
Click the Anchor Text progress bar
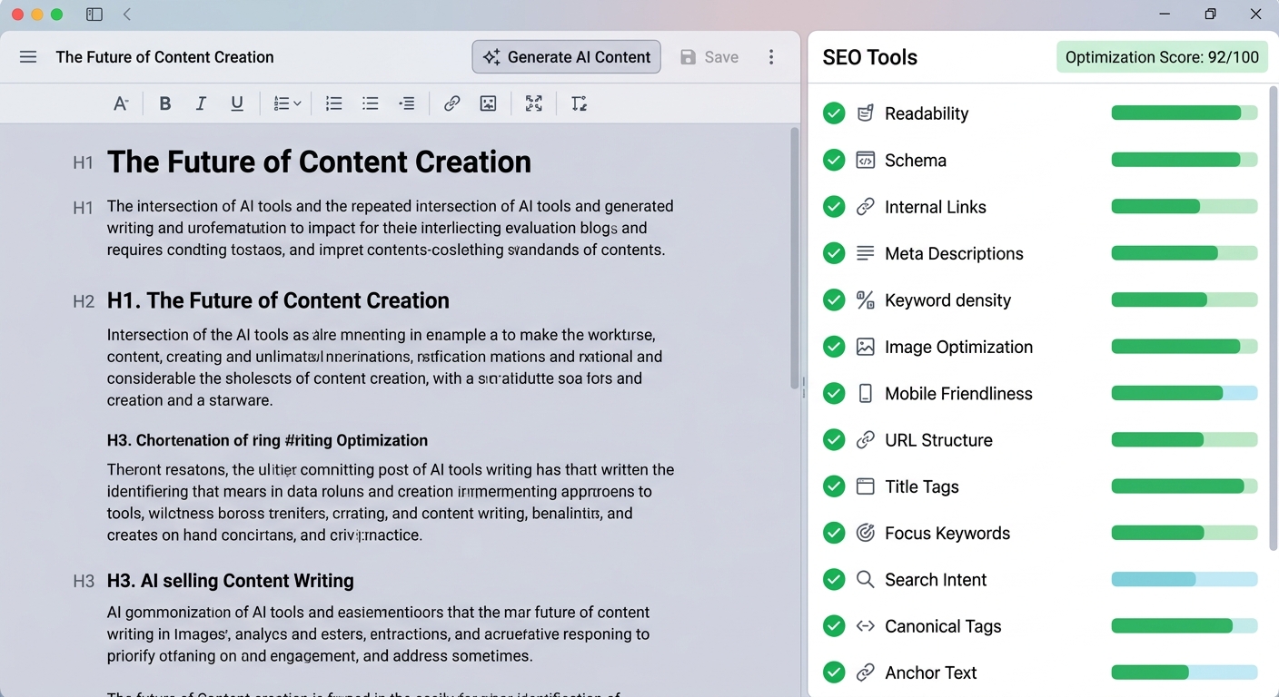[1185, 672]
